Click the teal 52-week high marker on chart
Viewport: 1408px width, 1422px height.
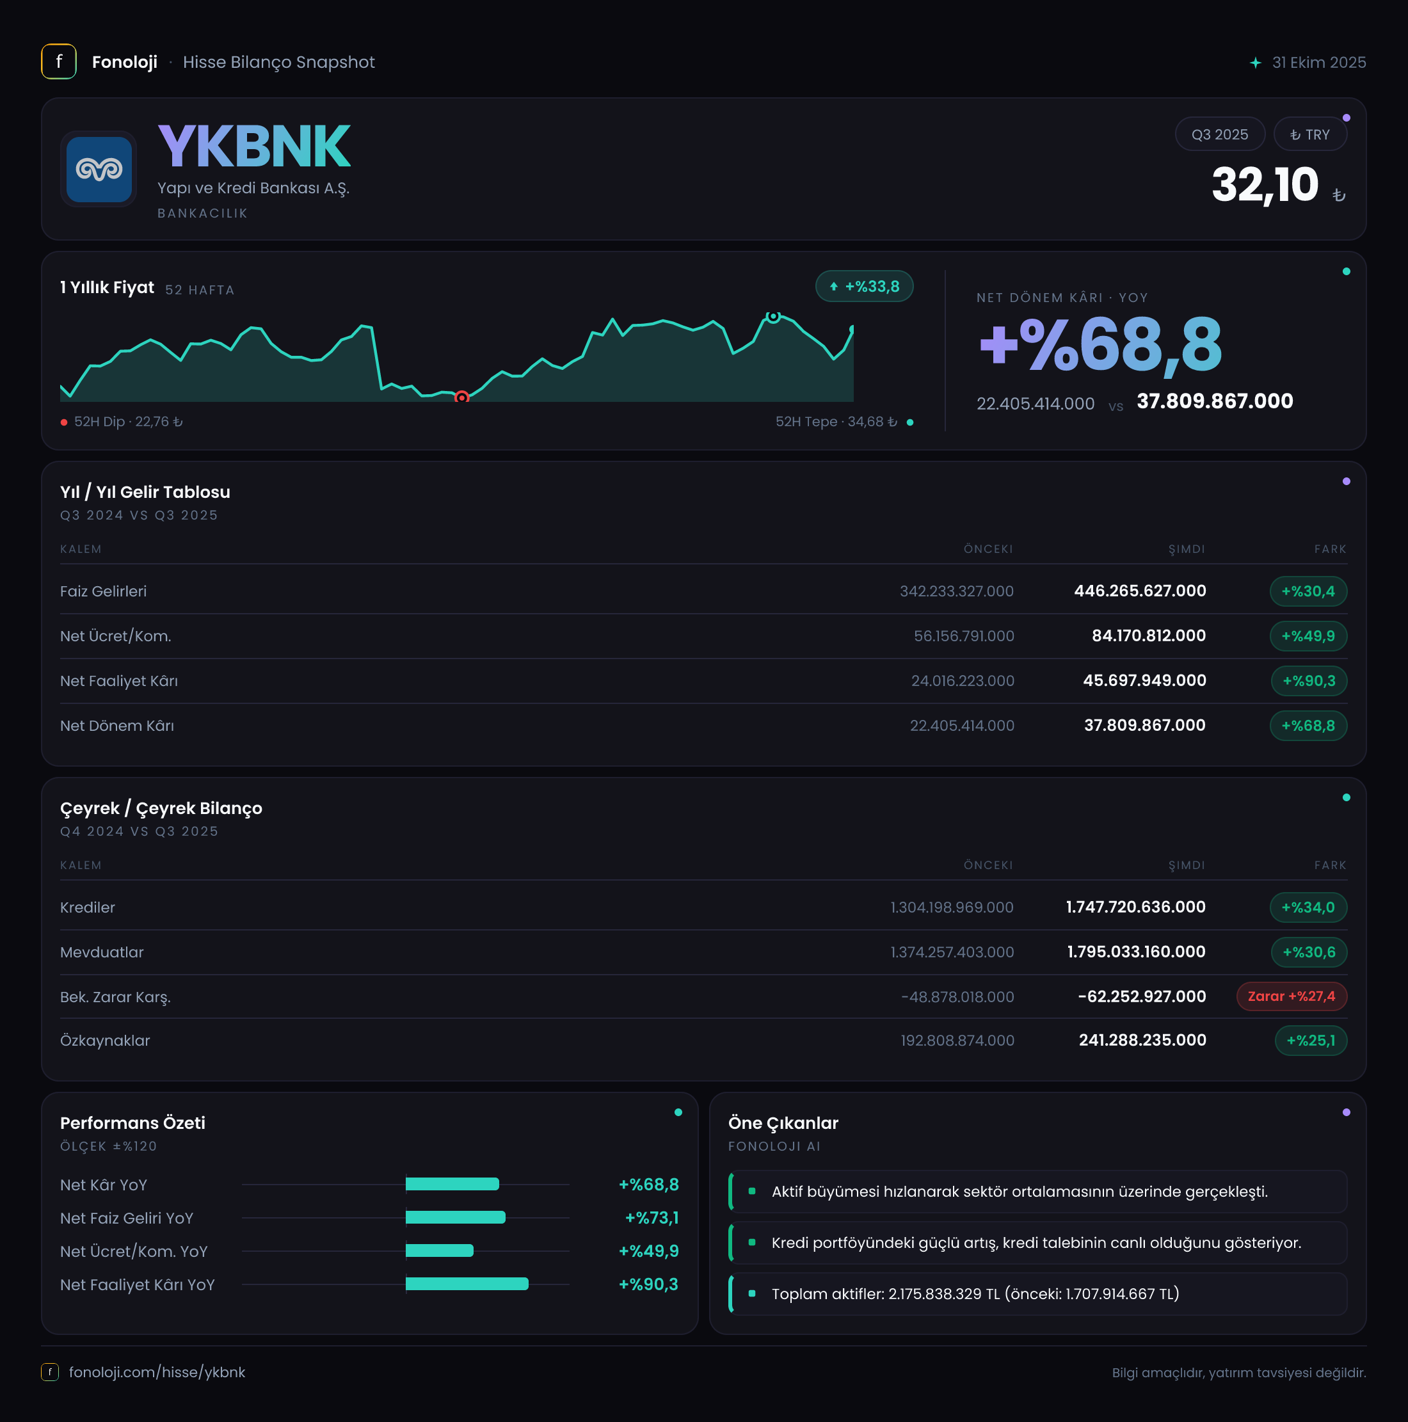(x=773, y=317)
